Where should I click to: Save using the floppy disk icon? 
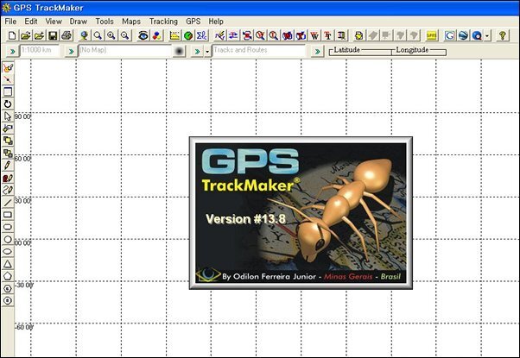[53, 35]
